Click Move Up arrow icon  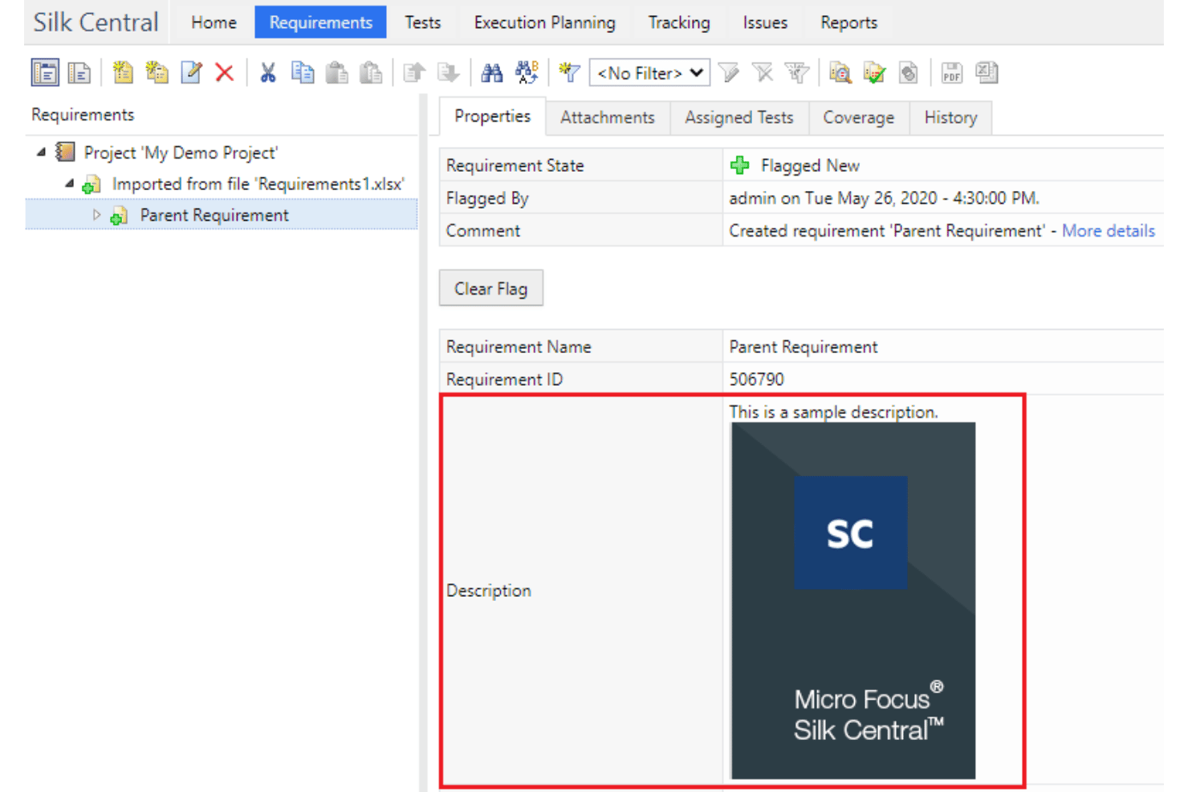(x=414, y=73)
